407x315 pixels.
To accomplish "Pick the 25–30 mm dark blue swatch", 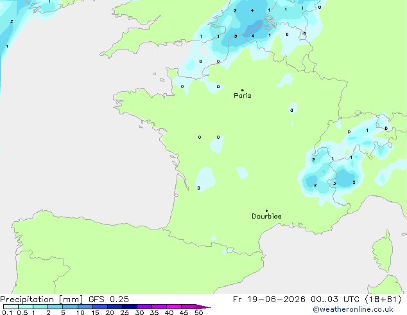I will 129,307.
